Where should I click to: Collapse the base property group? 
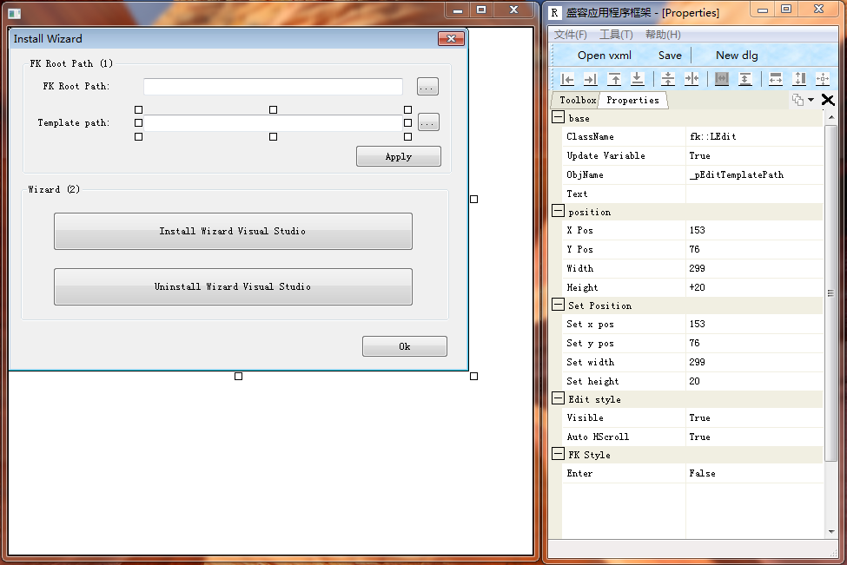coord(558,117)
